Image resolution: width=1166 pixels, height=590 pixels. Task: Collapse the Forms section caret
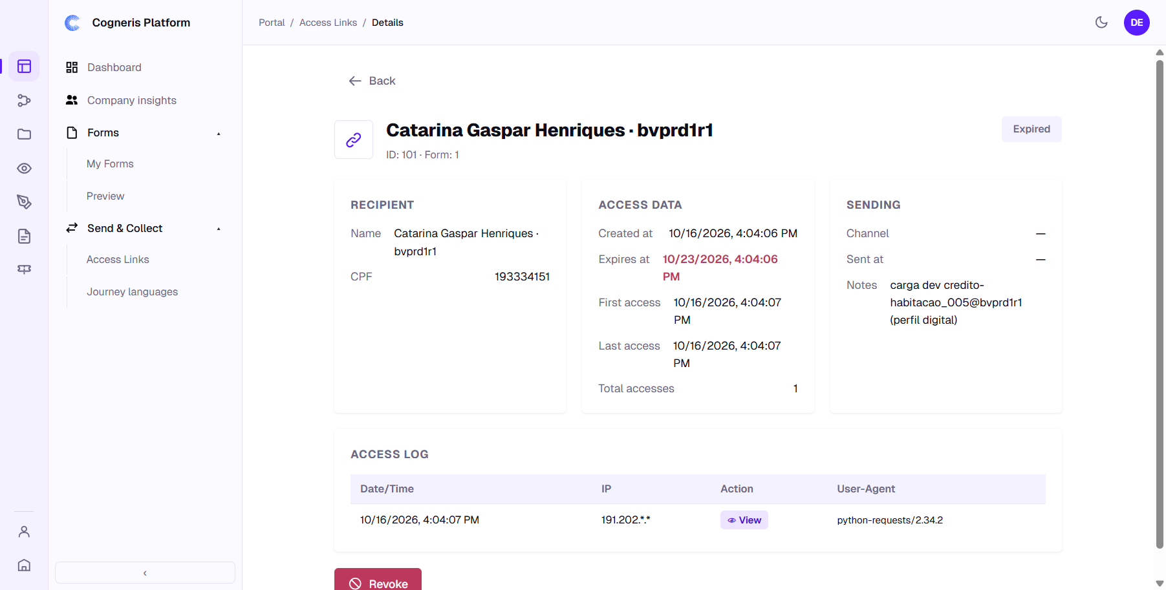click(219, 133)
